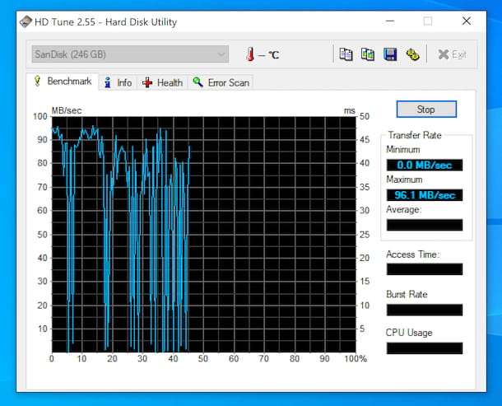Click the Maximum 96.1 MB/sec readout
502x406 pixels.
pos(425,195)
